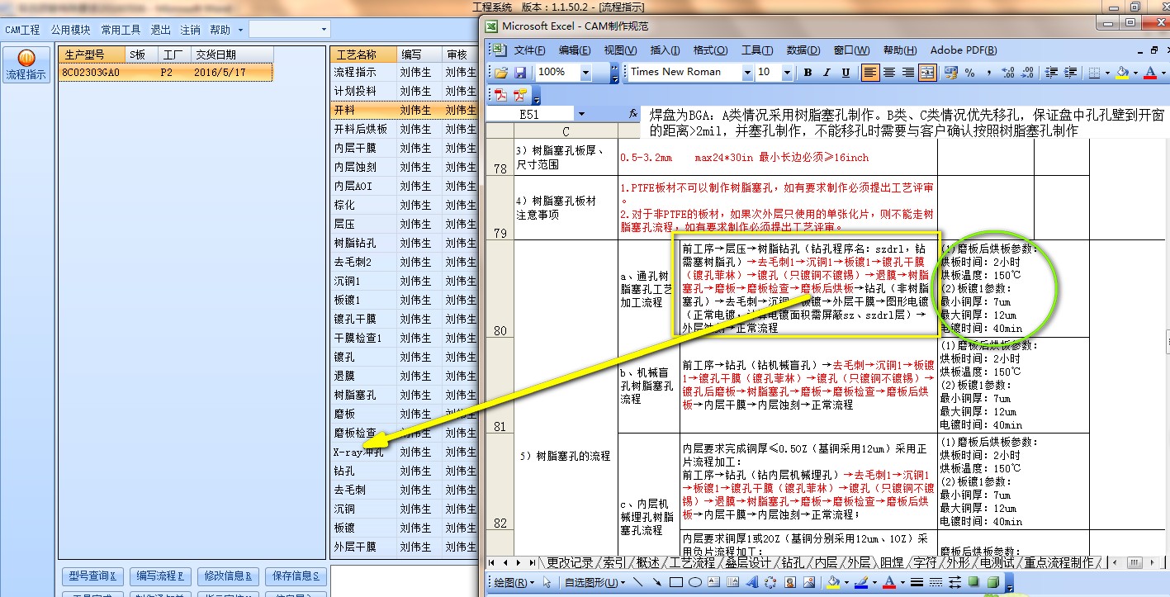Toggle Bold formatting in Excel

point(808,73)
